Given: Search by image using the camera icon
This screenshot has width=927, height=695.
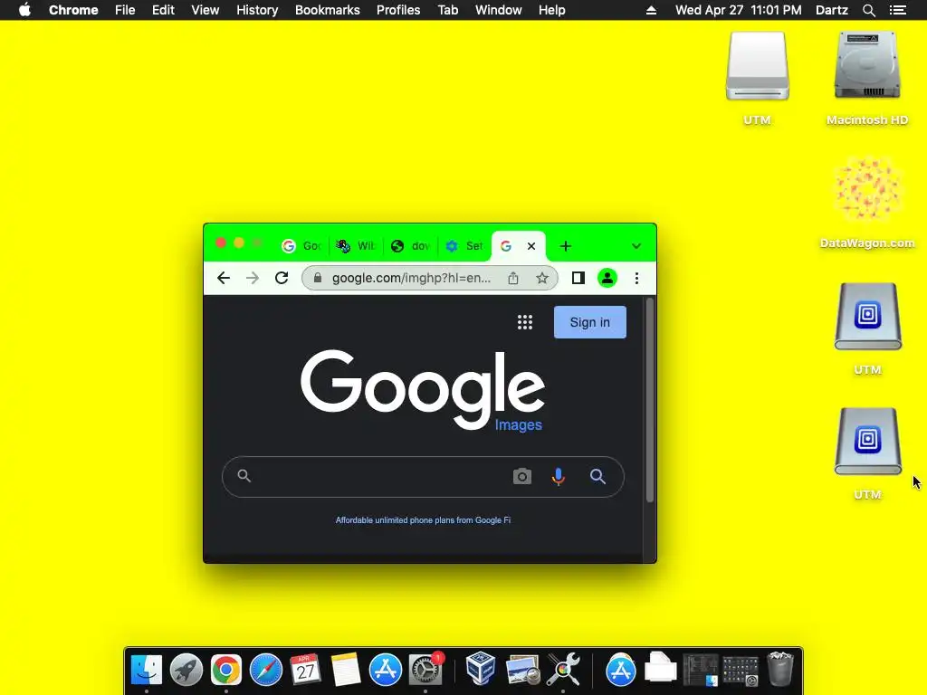Looking at the screenshot, I should pyautogui.click(x=522, y=476).
